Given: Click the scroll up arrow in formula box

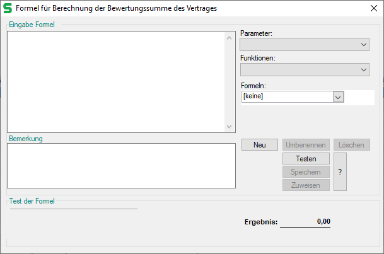Looking at the screenshot, I should click(x=229, y=37).
